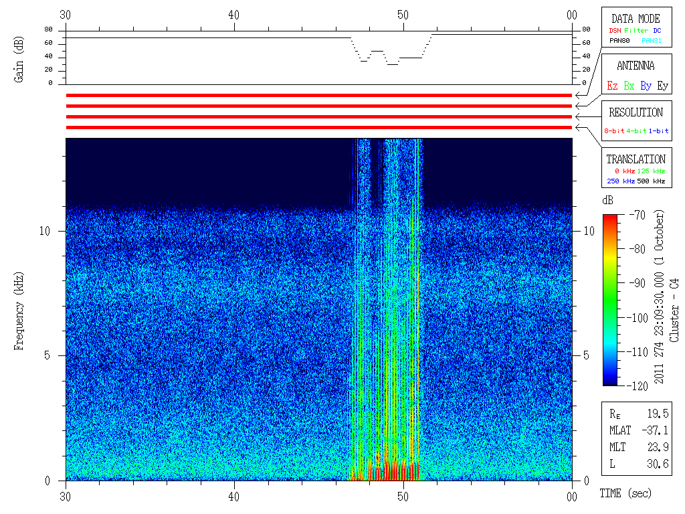The width and height of the screenshot is (685, 514).
Task: Click the left 10 kHz frequency tick label
Action: (x=45, y=231)
